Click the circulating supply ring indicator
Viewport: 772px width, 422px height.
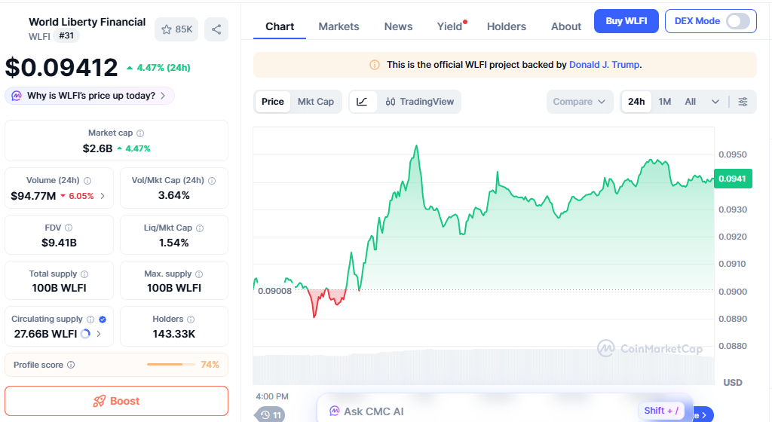[x=85, y=334]
